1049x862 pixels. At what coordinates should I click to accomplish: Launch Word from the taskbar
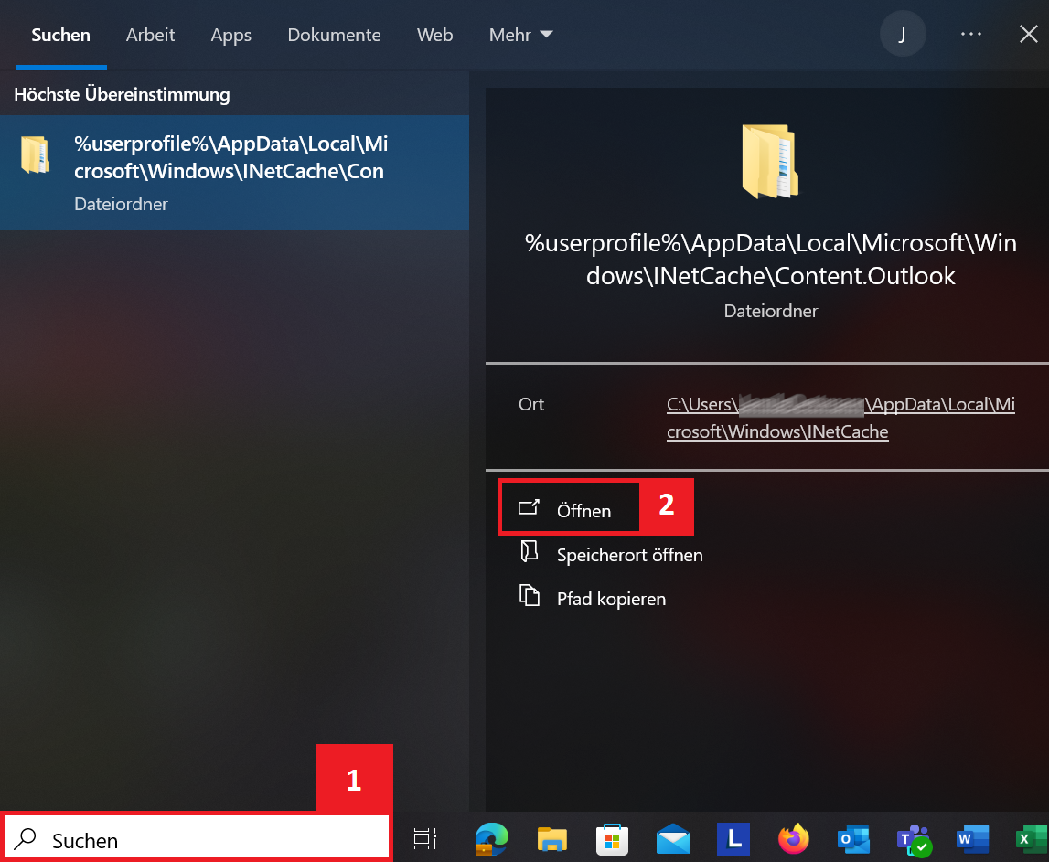click(x=973, y=838)
